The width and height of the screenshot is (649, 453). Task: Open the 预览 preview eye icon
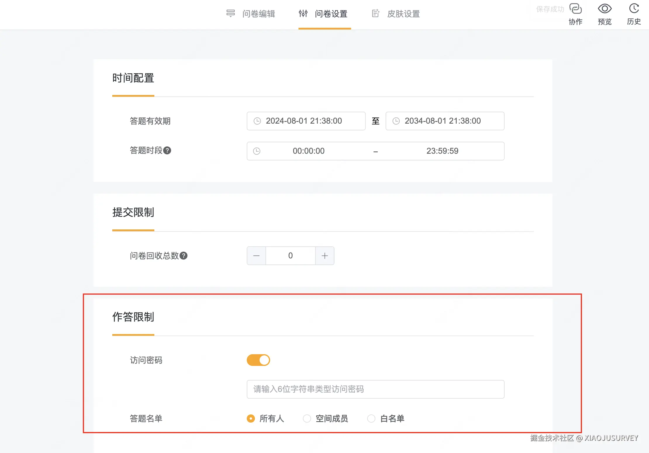(x=605, y=9)
